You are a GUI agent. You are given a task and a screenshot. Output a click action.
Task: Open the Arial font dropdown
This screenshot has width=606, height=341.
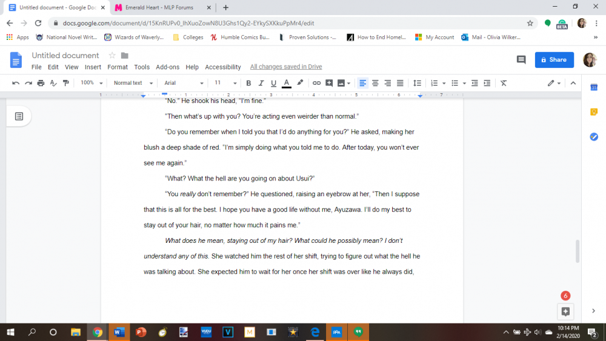click(184, 83)
